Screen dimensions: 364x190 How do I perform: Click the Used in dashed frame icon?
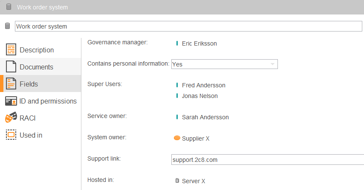point(11,135)
